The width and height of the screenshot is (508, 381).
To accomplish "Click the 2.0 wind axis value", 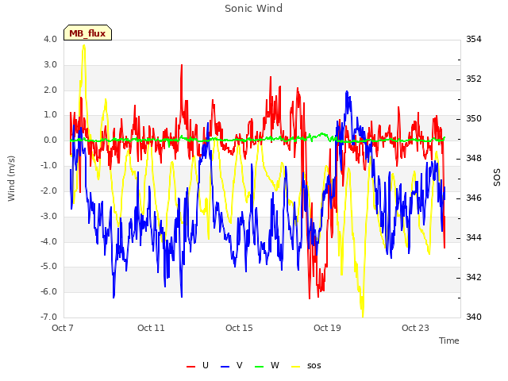I will pyautogui.click(x=50, y=90).
